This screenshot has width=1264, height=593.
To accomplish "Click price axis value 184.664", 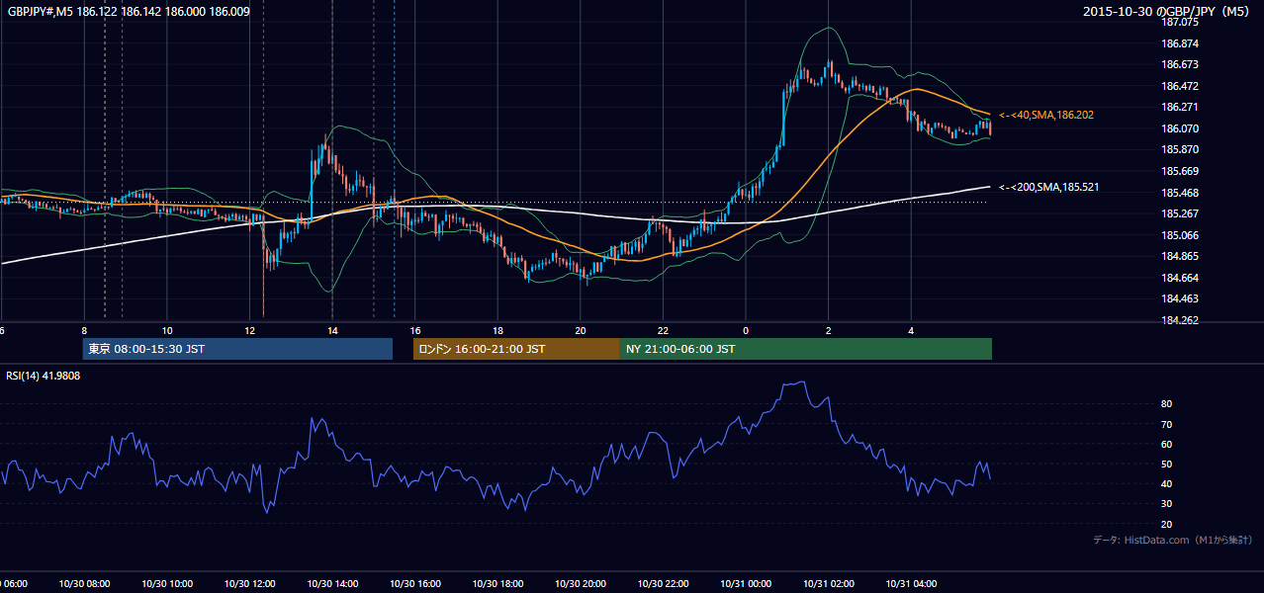I will click(x=1181, y=278).
